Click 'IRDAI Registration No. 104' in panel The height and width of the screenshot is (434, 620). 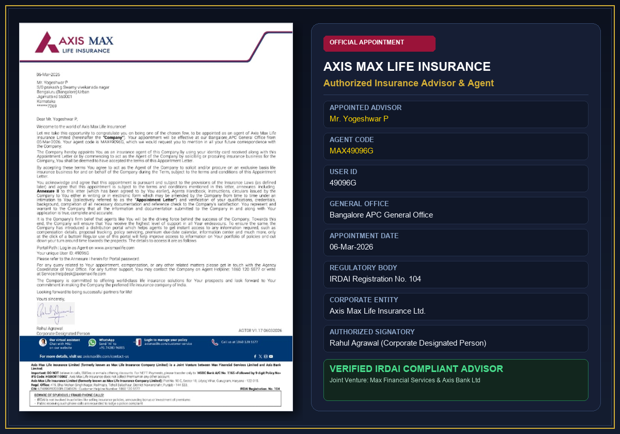pyautogui.click(x=375, y=279)
